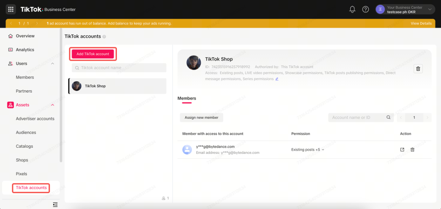The width and height of the screenshot is (441, 209).
Task: Open View Details in the balance banner
Action: click(x=421, y=23)
